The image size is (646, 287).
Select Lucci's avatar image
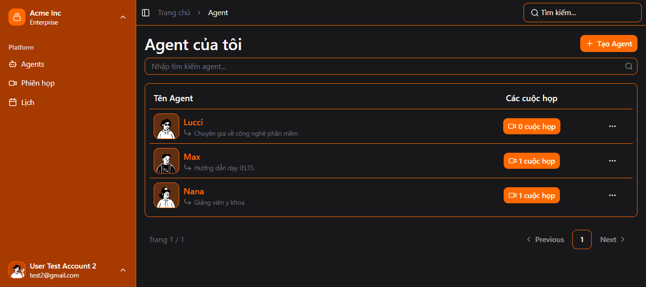166,126
